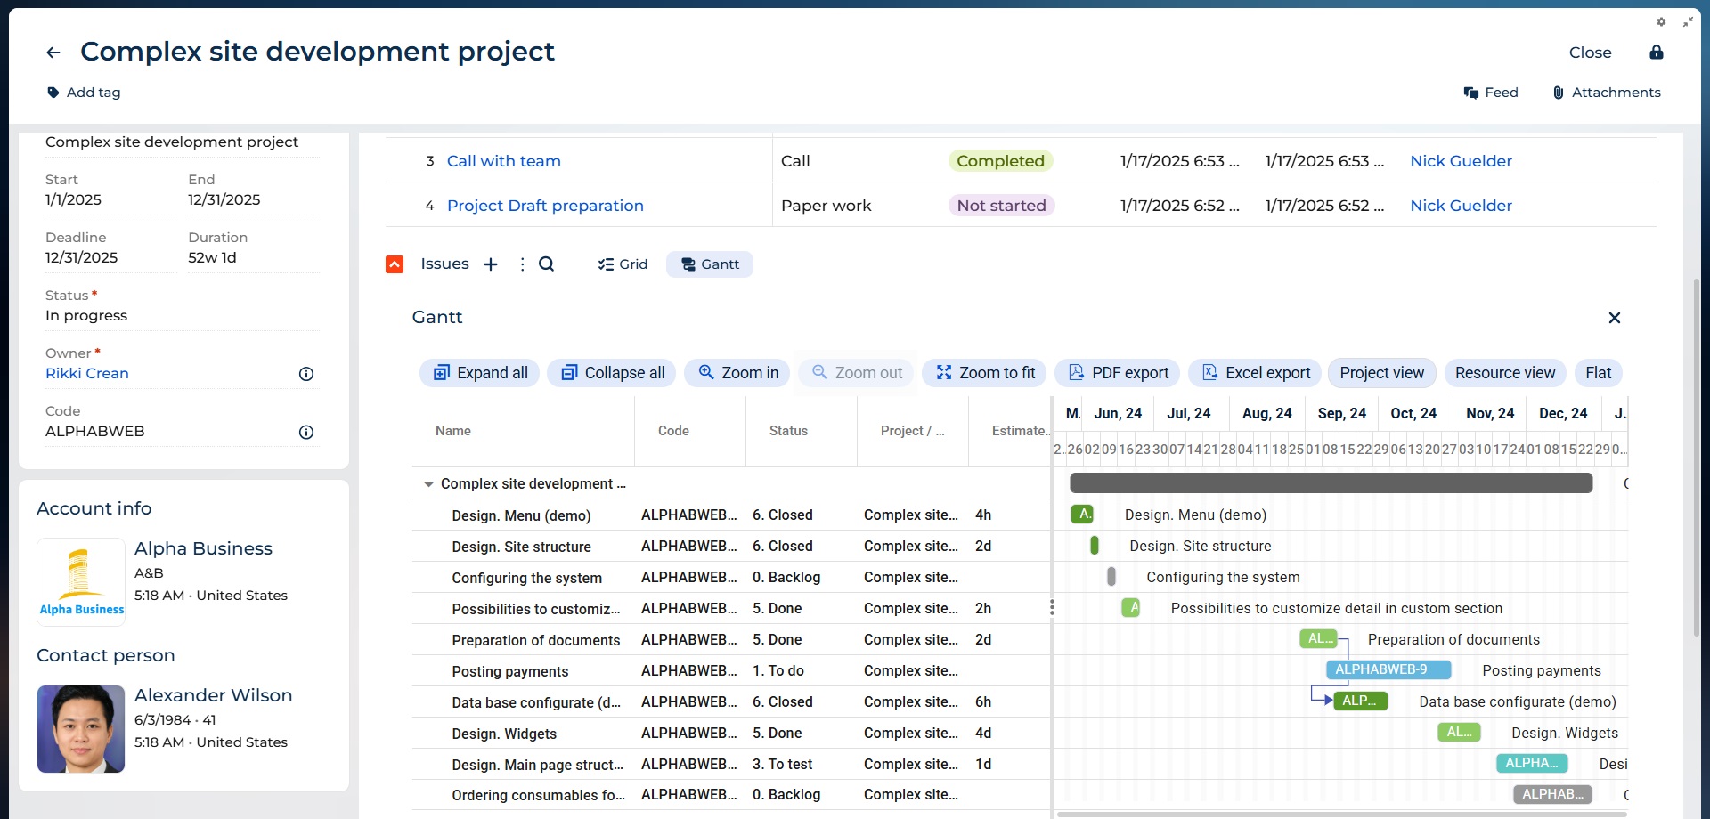Add a new issue with plus icon
This screenshot has width=1710, height=819.
point(491,264)
